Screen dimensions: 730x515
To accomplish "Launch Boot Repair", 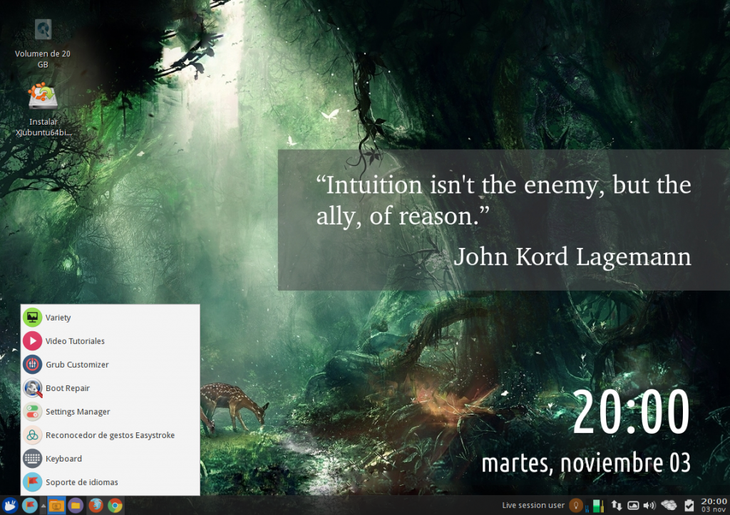I will tap(110, 388).
